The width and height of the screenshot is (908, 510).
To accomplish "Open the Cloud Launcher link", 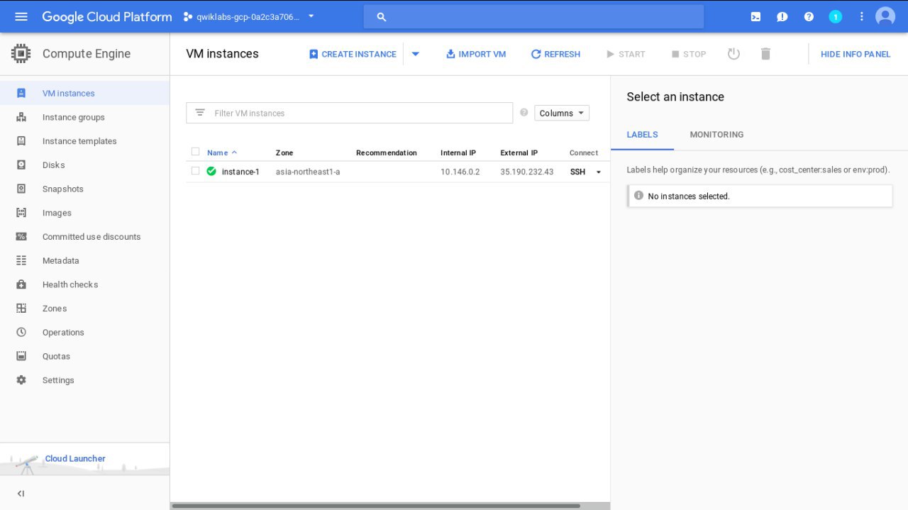I will [75, 458].
